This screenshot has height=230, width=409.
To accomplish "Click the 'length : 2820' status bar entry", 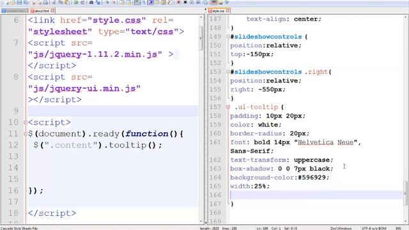I will point(210,228).
